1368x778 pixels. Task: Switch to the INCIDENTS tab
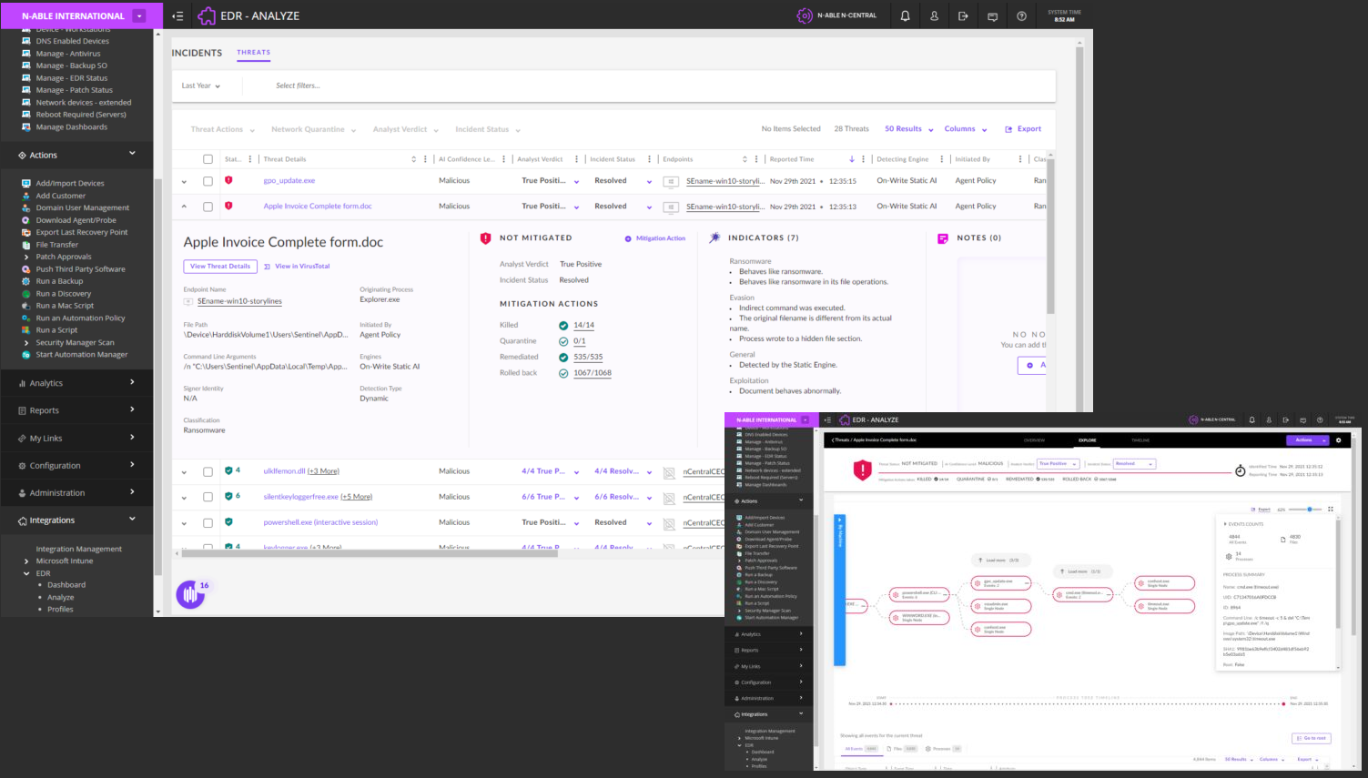[x=197, y=53]
